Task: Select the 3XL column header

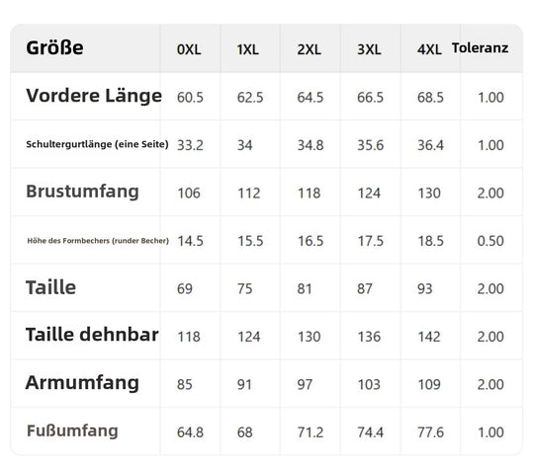Action: (x=369, y=49)
